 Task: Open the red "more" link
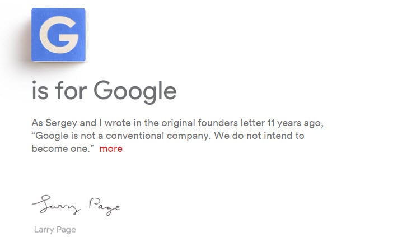pos(111,148)
